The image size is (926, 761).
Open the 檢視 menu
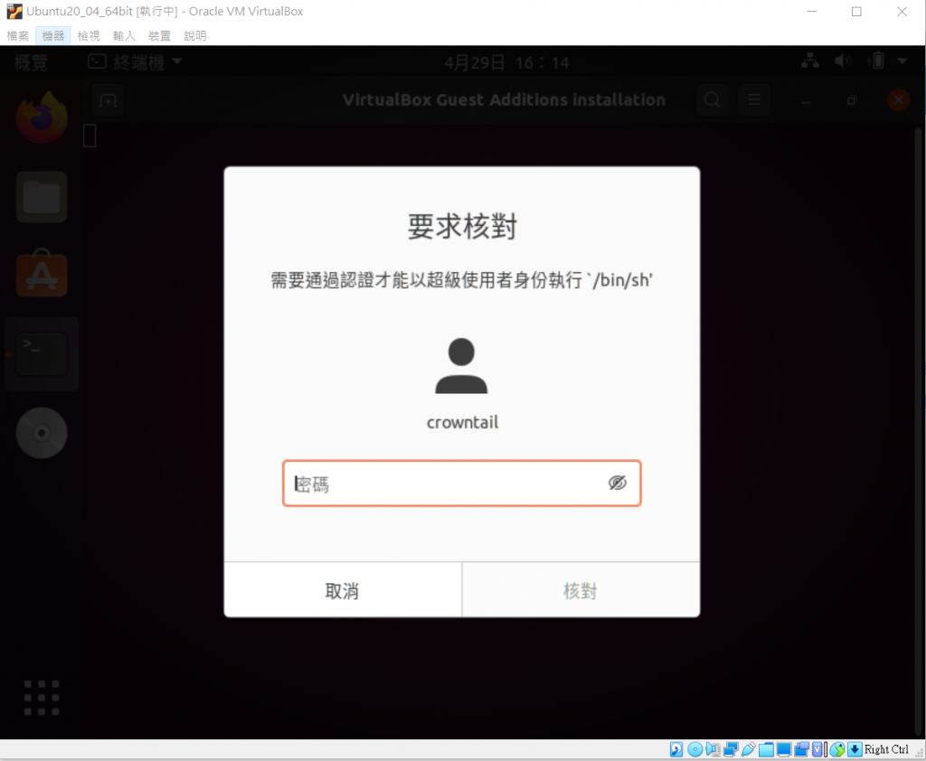tap(89, 36)
